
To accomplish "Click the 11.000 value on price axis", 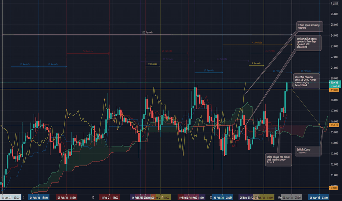I will click(334, 175).
